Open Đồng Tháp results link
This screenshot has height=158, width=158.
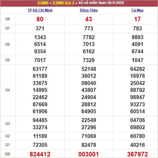tap(89, 10)
